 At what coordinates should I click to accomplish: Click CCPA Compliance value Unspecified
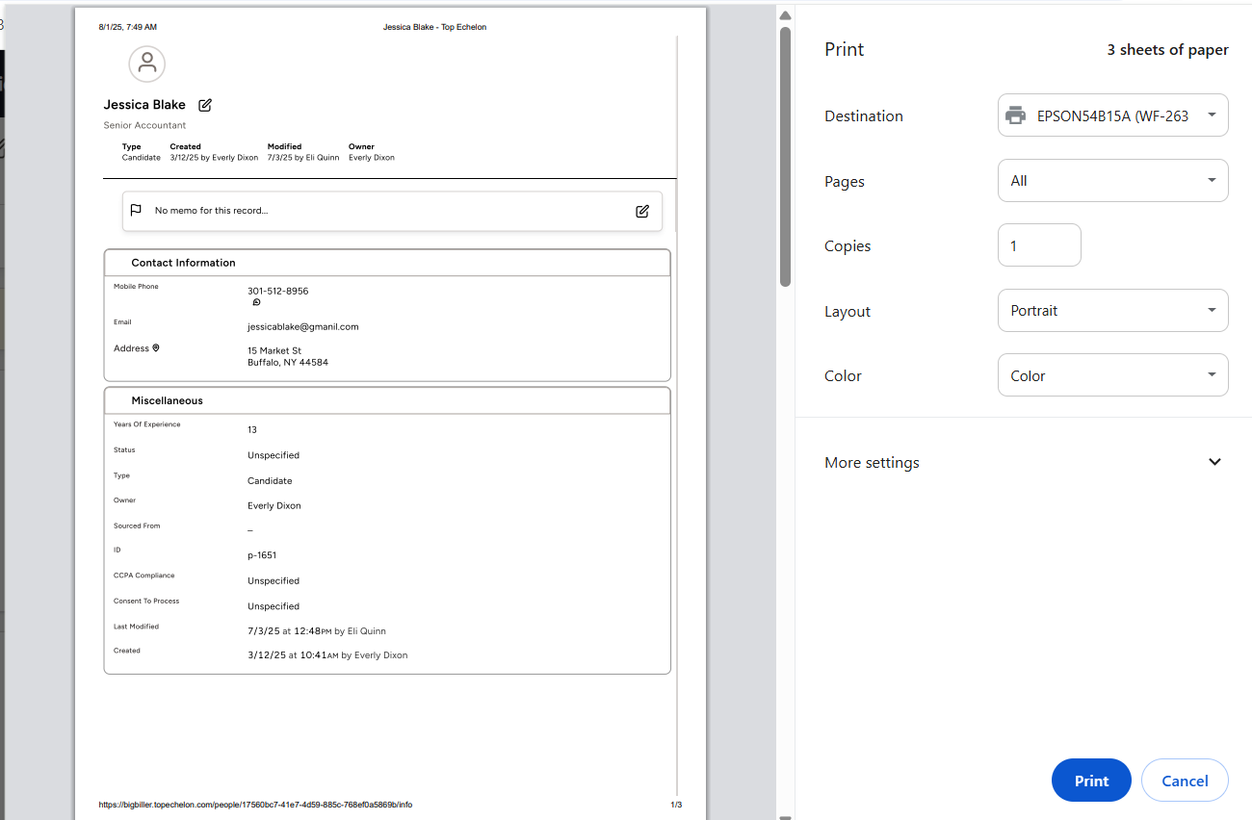(274, 581)
